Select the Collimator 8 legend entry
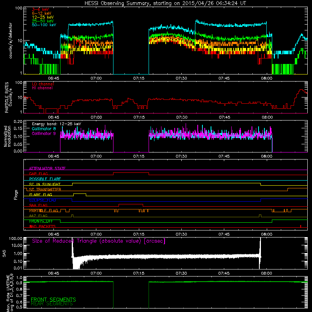 pyautogui.click(x=44, y=129)
